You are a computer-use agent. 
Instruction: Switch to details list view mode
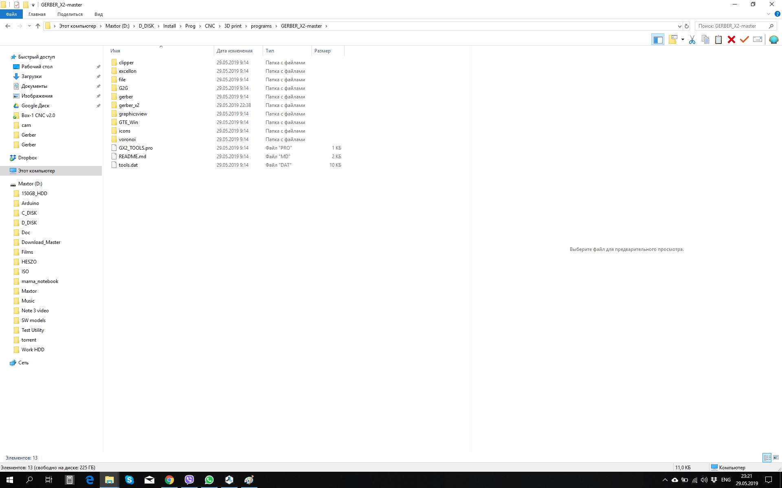pos(767,457)
